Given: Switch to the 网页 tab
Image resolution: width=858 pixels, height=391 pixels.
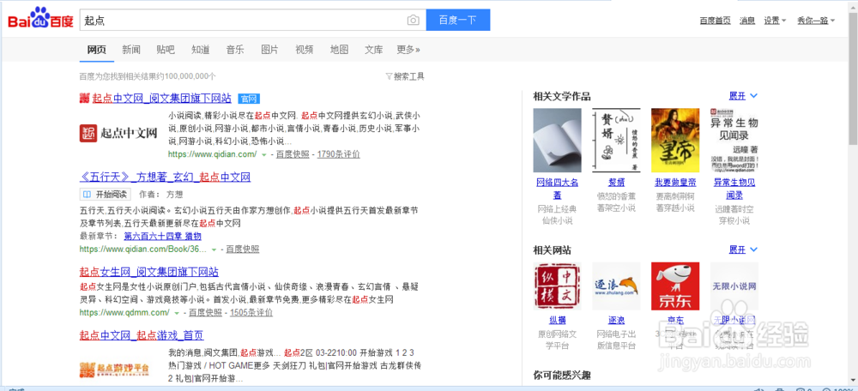Looking at the screenshot, I should point(97,50).
